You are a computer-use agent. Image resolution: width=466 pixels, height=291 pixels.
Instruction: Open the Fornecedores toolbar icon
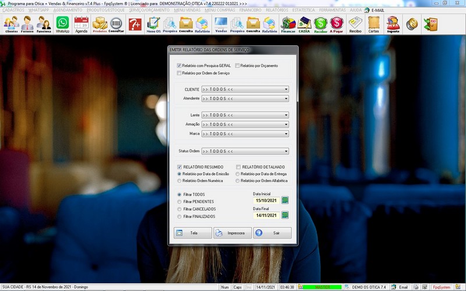point(27,24)
